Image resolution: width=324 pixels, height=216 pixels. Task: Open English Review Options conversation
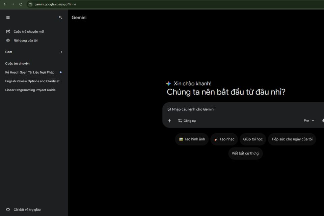[x=34, y=81]
